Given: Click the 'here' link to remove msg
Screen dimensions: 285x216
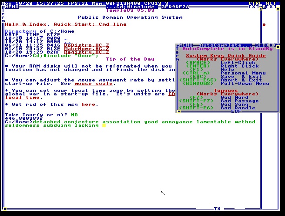Looking at the screenshot, I should [x=88, y=104].
